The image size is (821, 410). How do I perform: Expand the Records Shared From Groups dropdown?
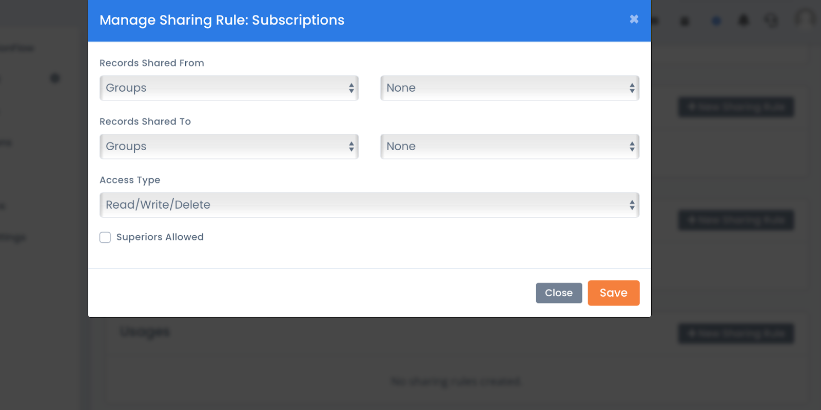click(229, 88)
